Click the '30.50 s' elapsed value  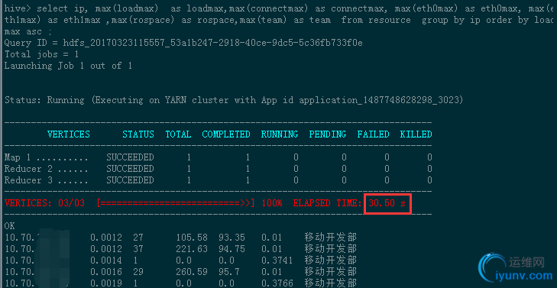[387, 203]
